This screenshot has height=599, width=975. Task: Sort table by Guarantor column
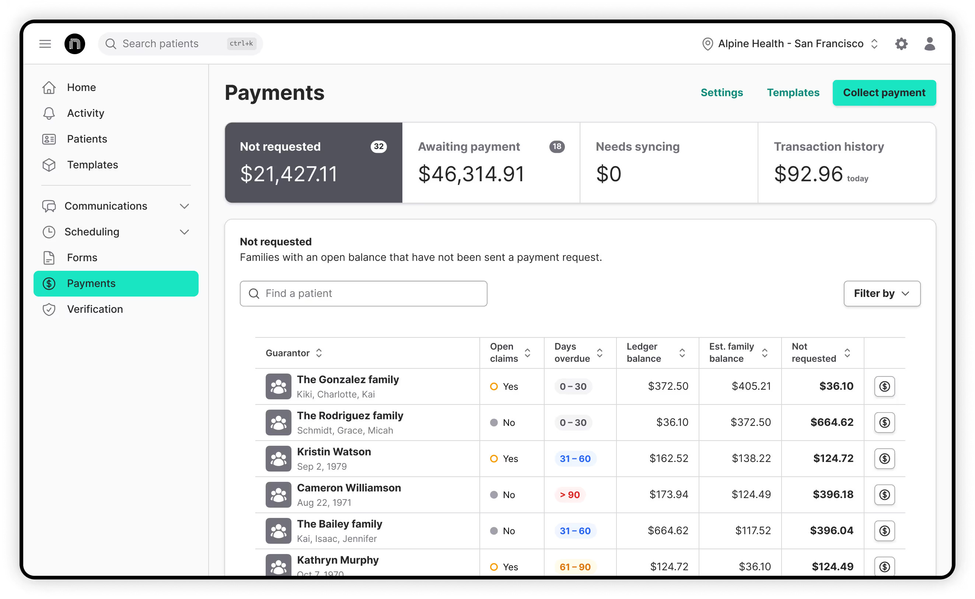(318, 353)
